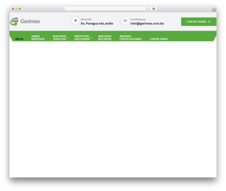The height and width of the screenshot is (191, 226).
Task: Close the browser window with red button
Action: [13, 9]
